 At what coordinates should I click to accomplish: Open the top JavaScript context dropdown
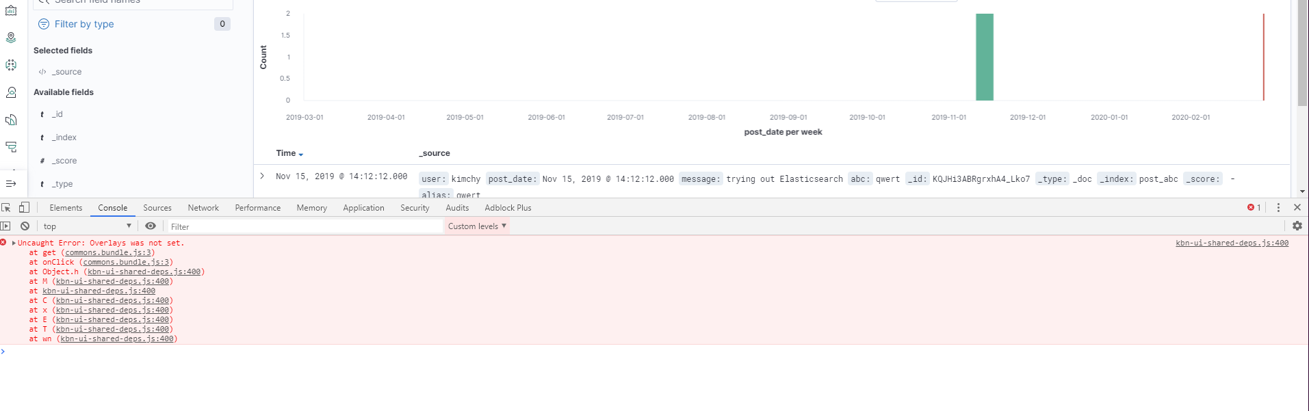pos(87,226)
